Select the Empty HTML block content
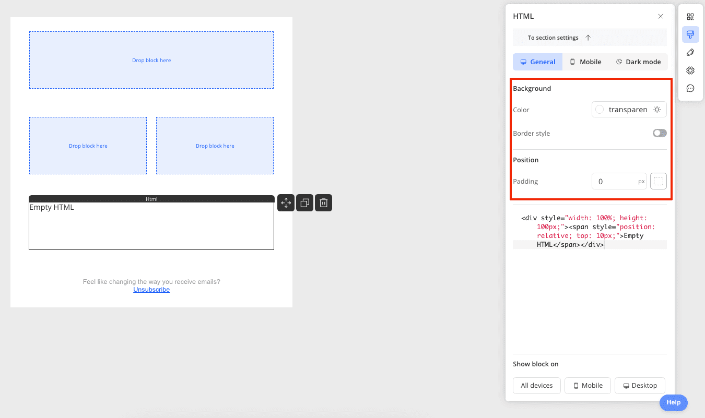Viewport: 705px width, 418px height. (151, 226)
